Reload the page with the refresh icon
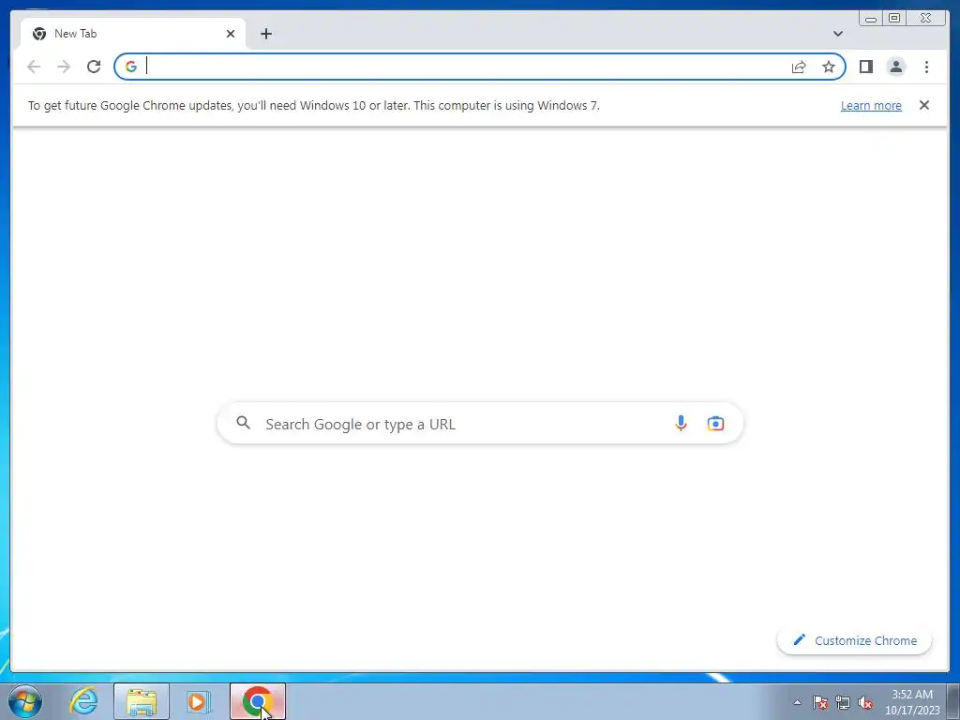This screenshot has height=720, width=960. pos(94,67)
